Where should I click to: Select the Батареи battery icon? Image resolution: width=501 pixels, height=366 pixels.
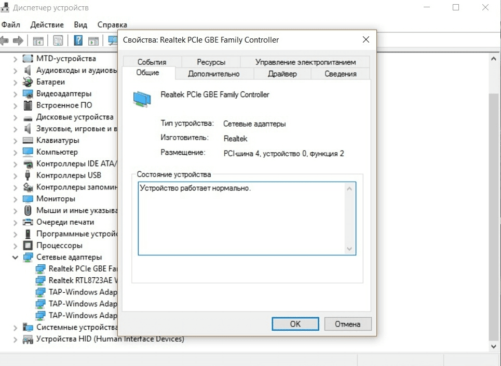point(28,82)
